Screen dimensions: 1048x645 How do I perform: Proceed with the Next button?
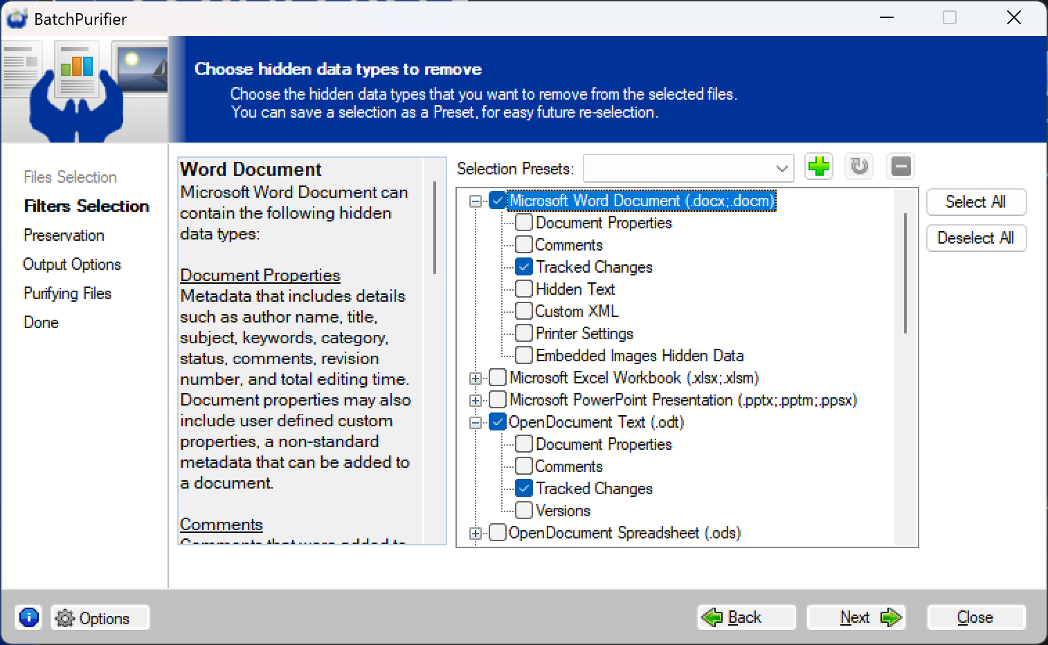pos(856,617)
